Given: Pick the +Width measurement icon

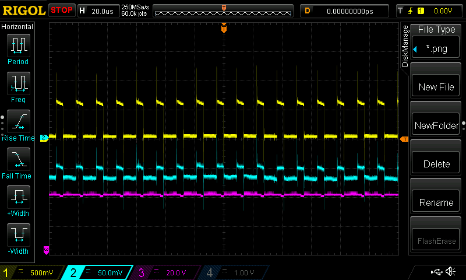Looking at the screenshot, I should [x=18, y=197].
